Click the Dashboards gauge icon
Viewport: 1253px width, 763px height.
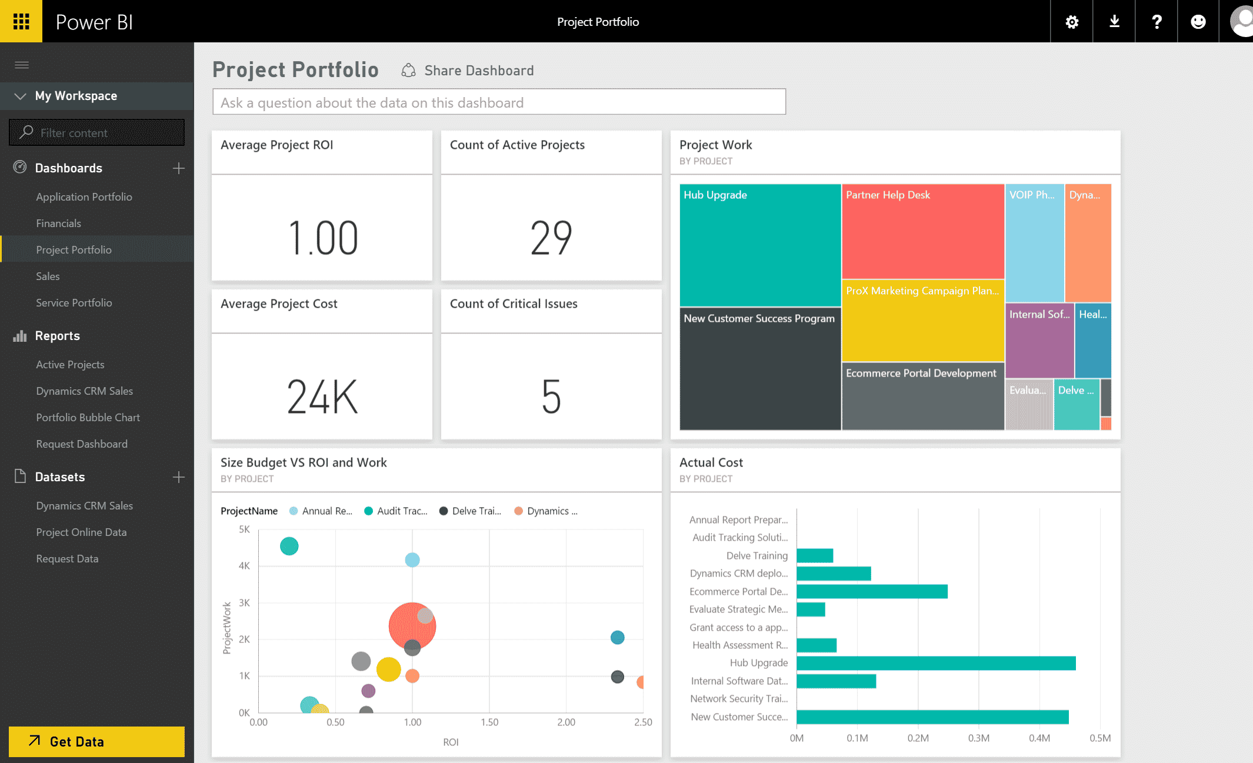pyautogui.click(x=20, y=167)
